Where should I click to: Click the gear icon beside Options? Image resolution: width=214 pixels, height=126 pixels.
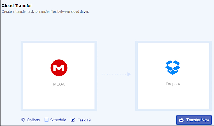point(23,120)
